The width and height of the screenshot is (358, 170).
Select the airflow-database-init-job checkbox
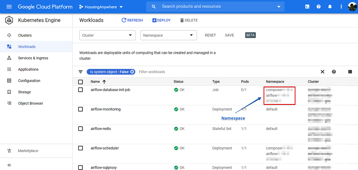[81, 89]
